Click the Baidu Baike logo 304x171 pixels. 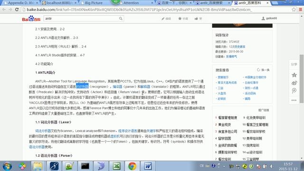[x=31, y=19]
